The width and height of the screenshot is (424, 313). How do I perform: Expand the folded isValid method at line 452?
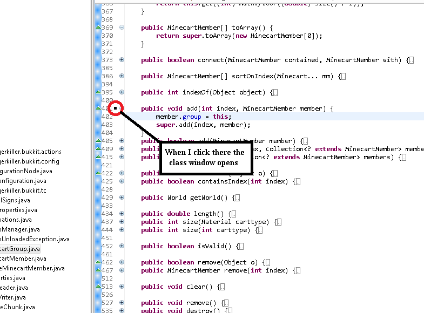click(122, 246)
